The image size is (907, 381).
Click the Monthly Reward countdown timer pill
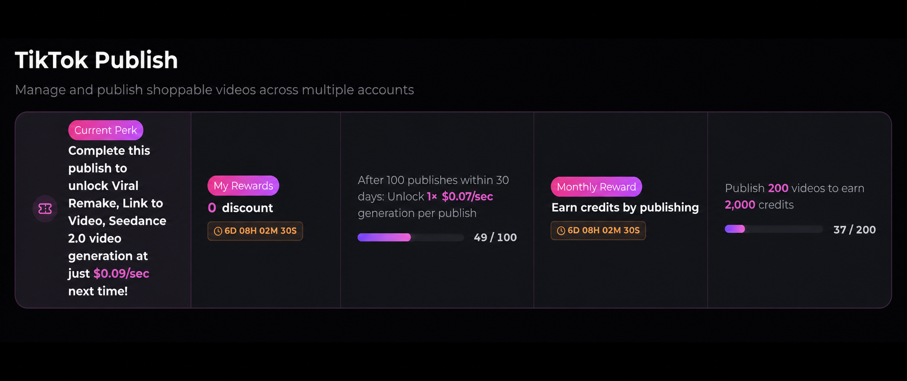click(598, 231)
